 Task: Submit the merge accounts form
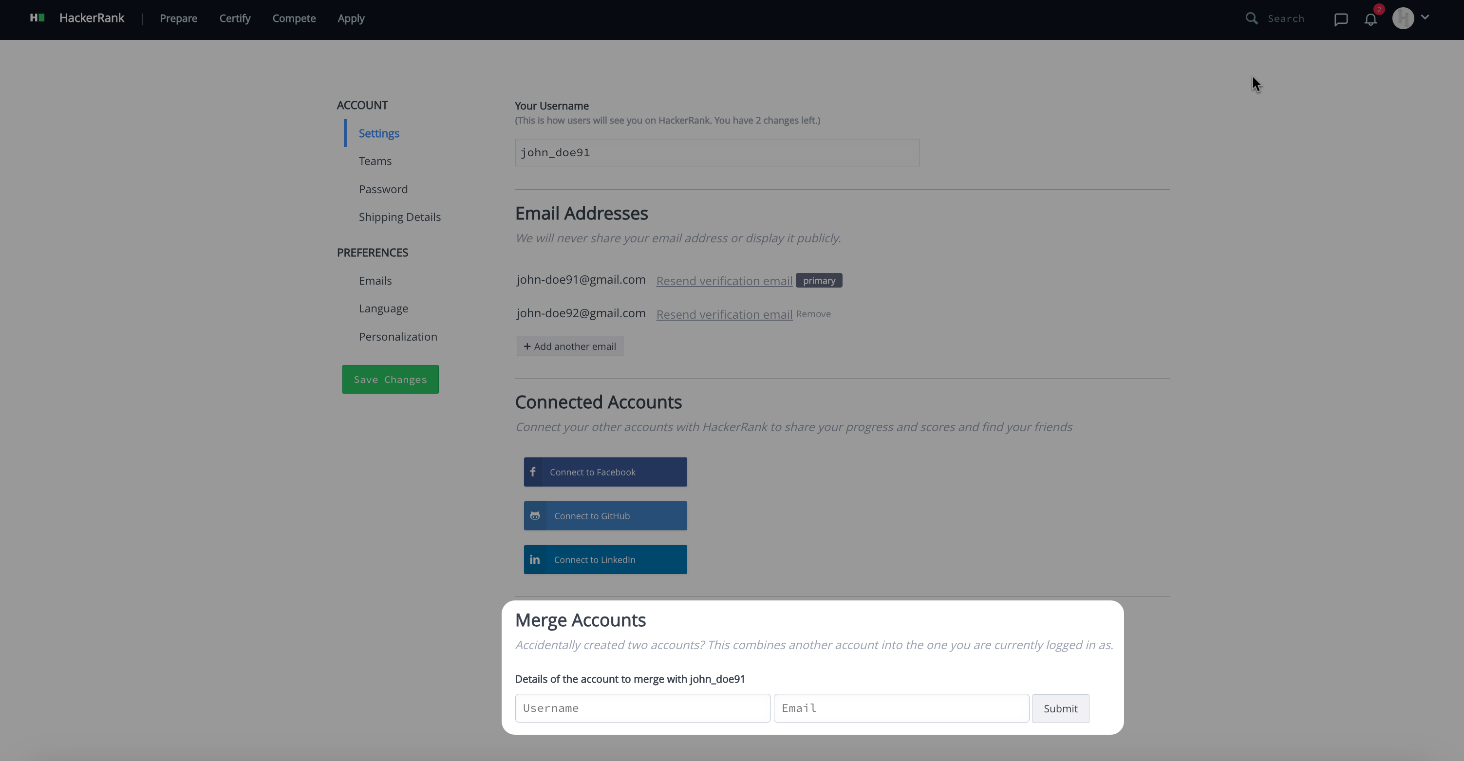point(1060,709)
